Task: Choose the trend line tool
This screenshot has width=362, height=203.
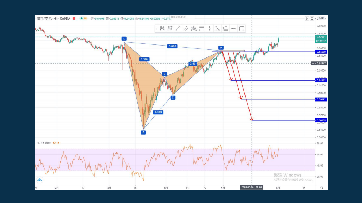Action: [x=178, y=28]
